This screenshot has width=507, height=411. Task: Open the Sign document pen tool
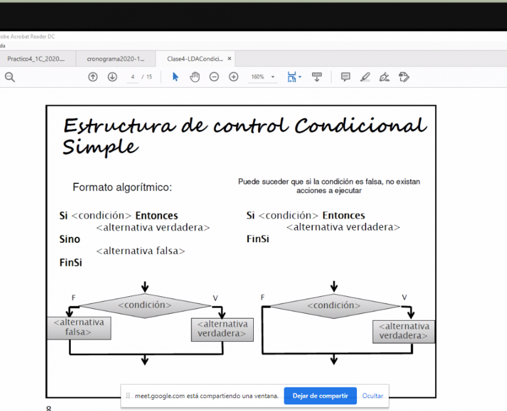[x=384, y=77]
